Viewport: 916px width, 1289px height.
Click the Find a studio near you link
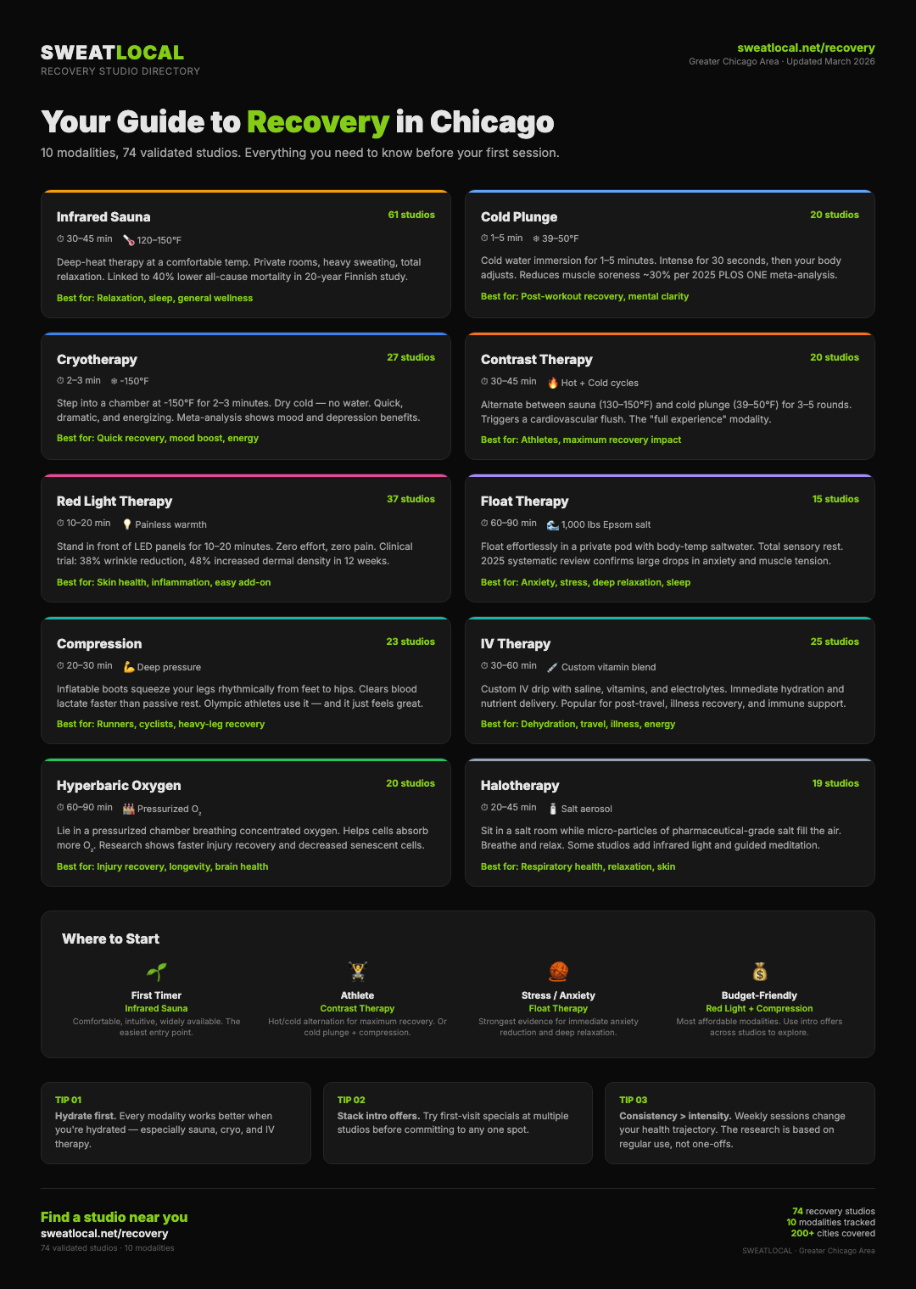[114, 1217]
